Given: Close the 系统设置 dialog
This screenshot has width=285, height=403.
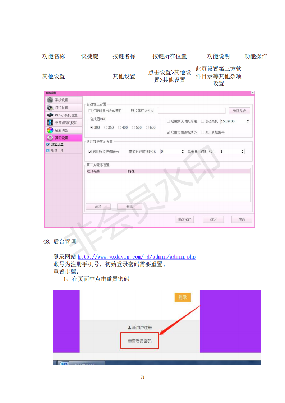Looking at the screenshot, I should coord(253,93).
